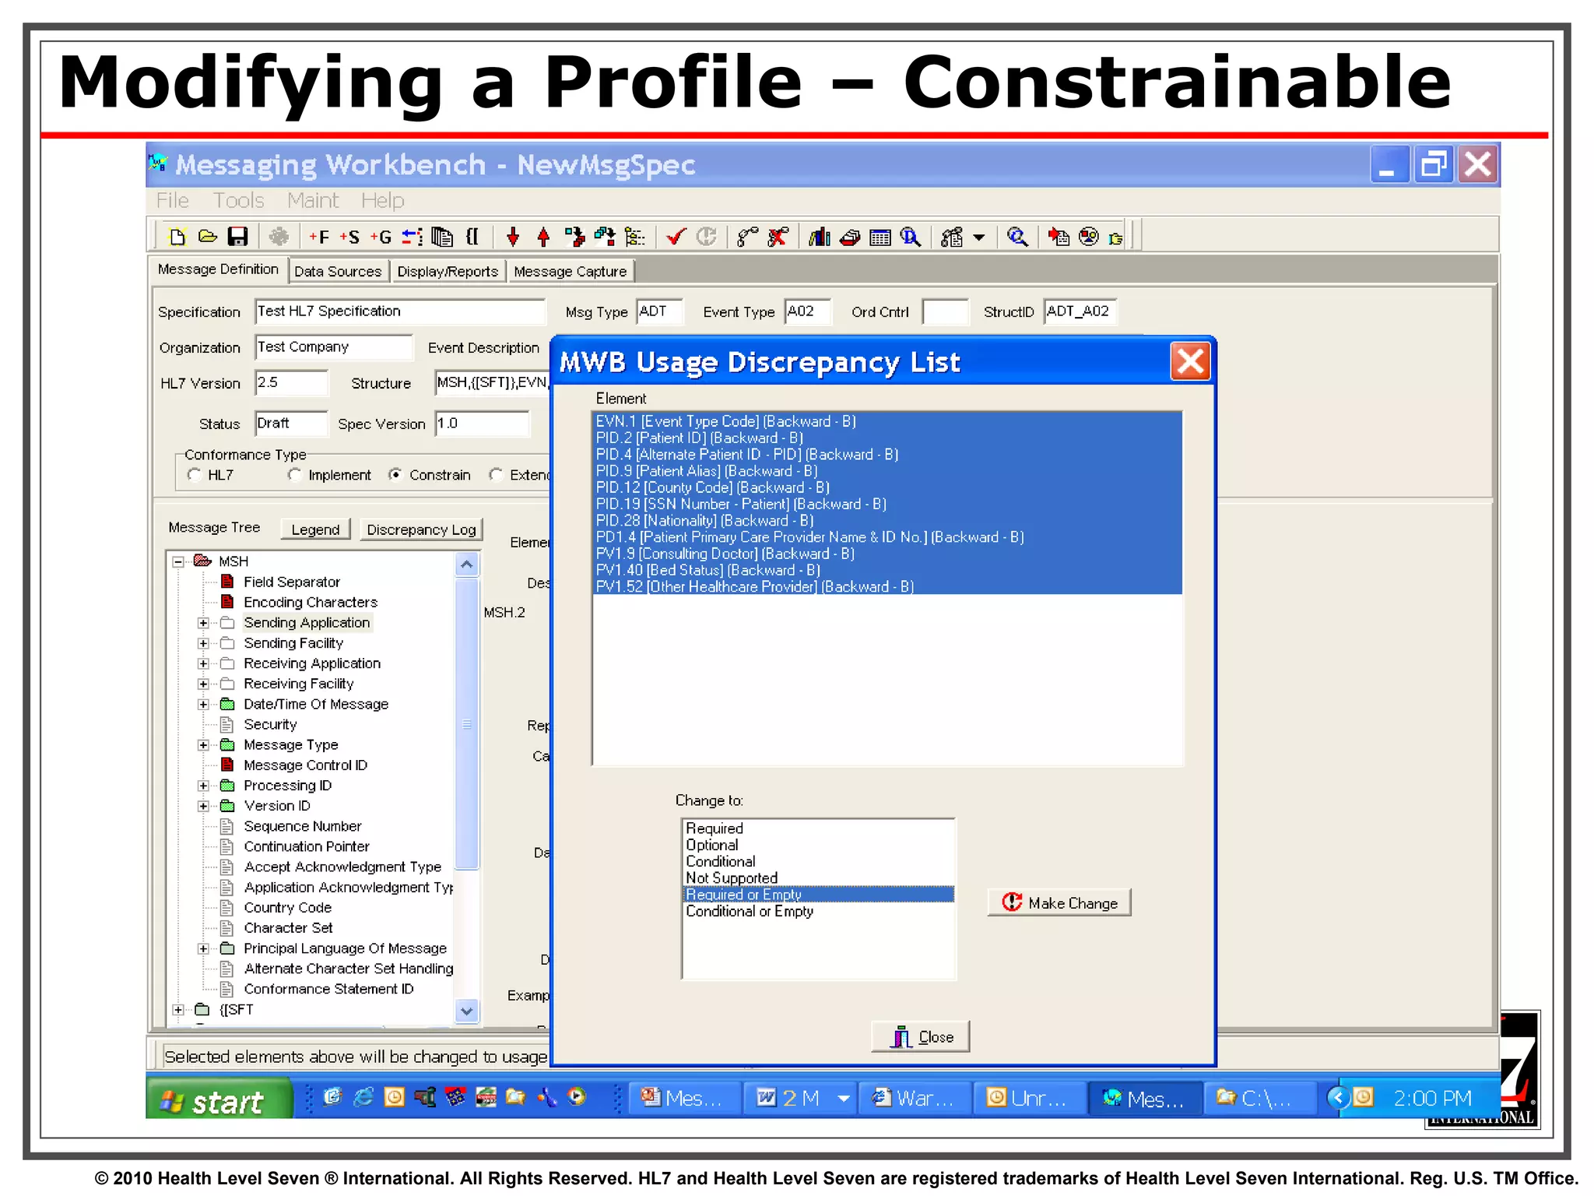Click the tree structure toolbar icon

pyautogui.click(x=635, y=237)
